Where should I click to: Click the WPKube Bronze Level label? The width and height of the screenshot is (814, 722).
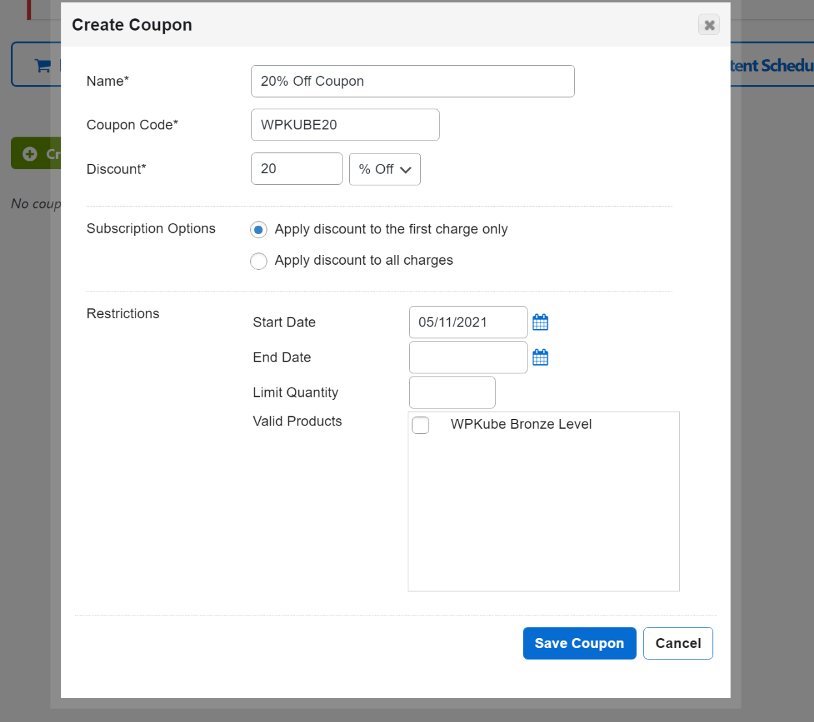tap(521, 424)
